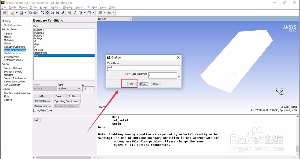Open the graphics window layout dropdown arrow
The height and width of the screenshot is (159, 300).
click(93, 13)
